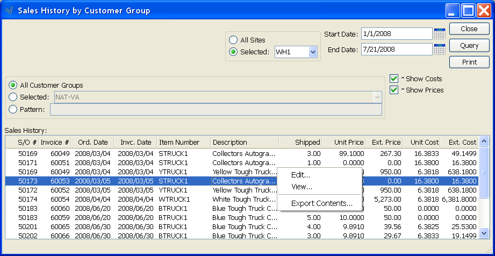
Task: Uncheck the Show Costs checkbox
Action: (394, 79)
